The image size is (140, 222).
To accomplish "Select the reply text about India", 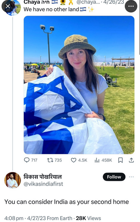I will point(66,202).
